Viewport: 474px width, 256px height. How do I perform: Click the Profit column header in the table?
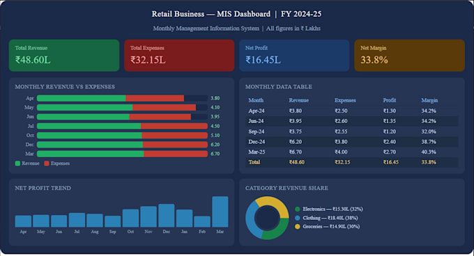click(x=390, y=100)
